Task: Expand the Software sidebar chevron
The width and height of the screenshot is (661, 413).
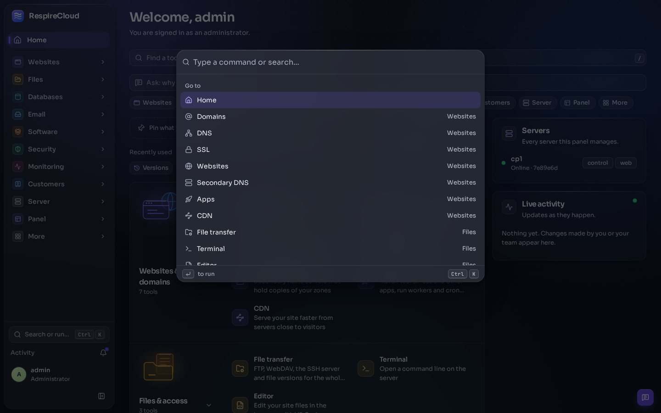Action: coord(103,132)
